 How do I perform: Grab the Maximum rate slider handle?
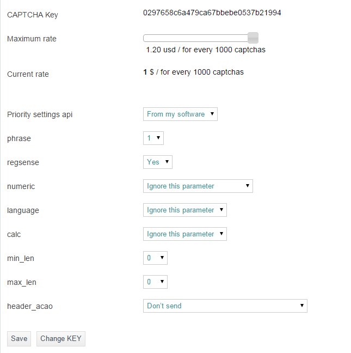click(x=253, y=38)
